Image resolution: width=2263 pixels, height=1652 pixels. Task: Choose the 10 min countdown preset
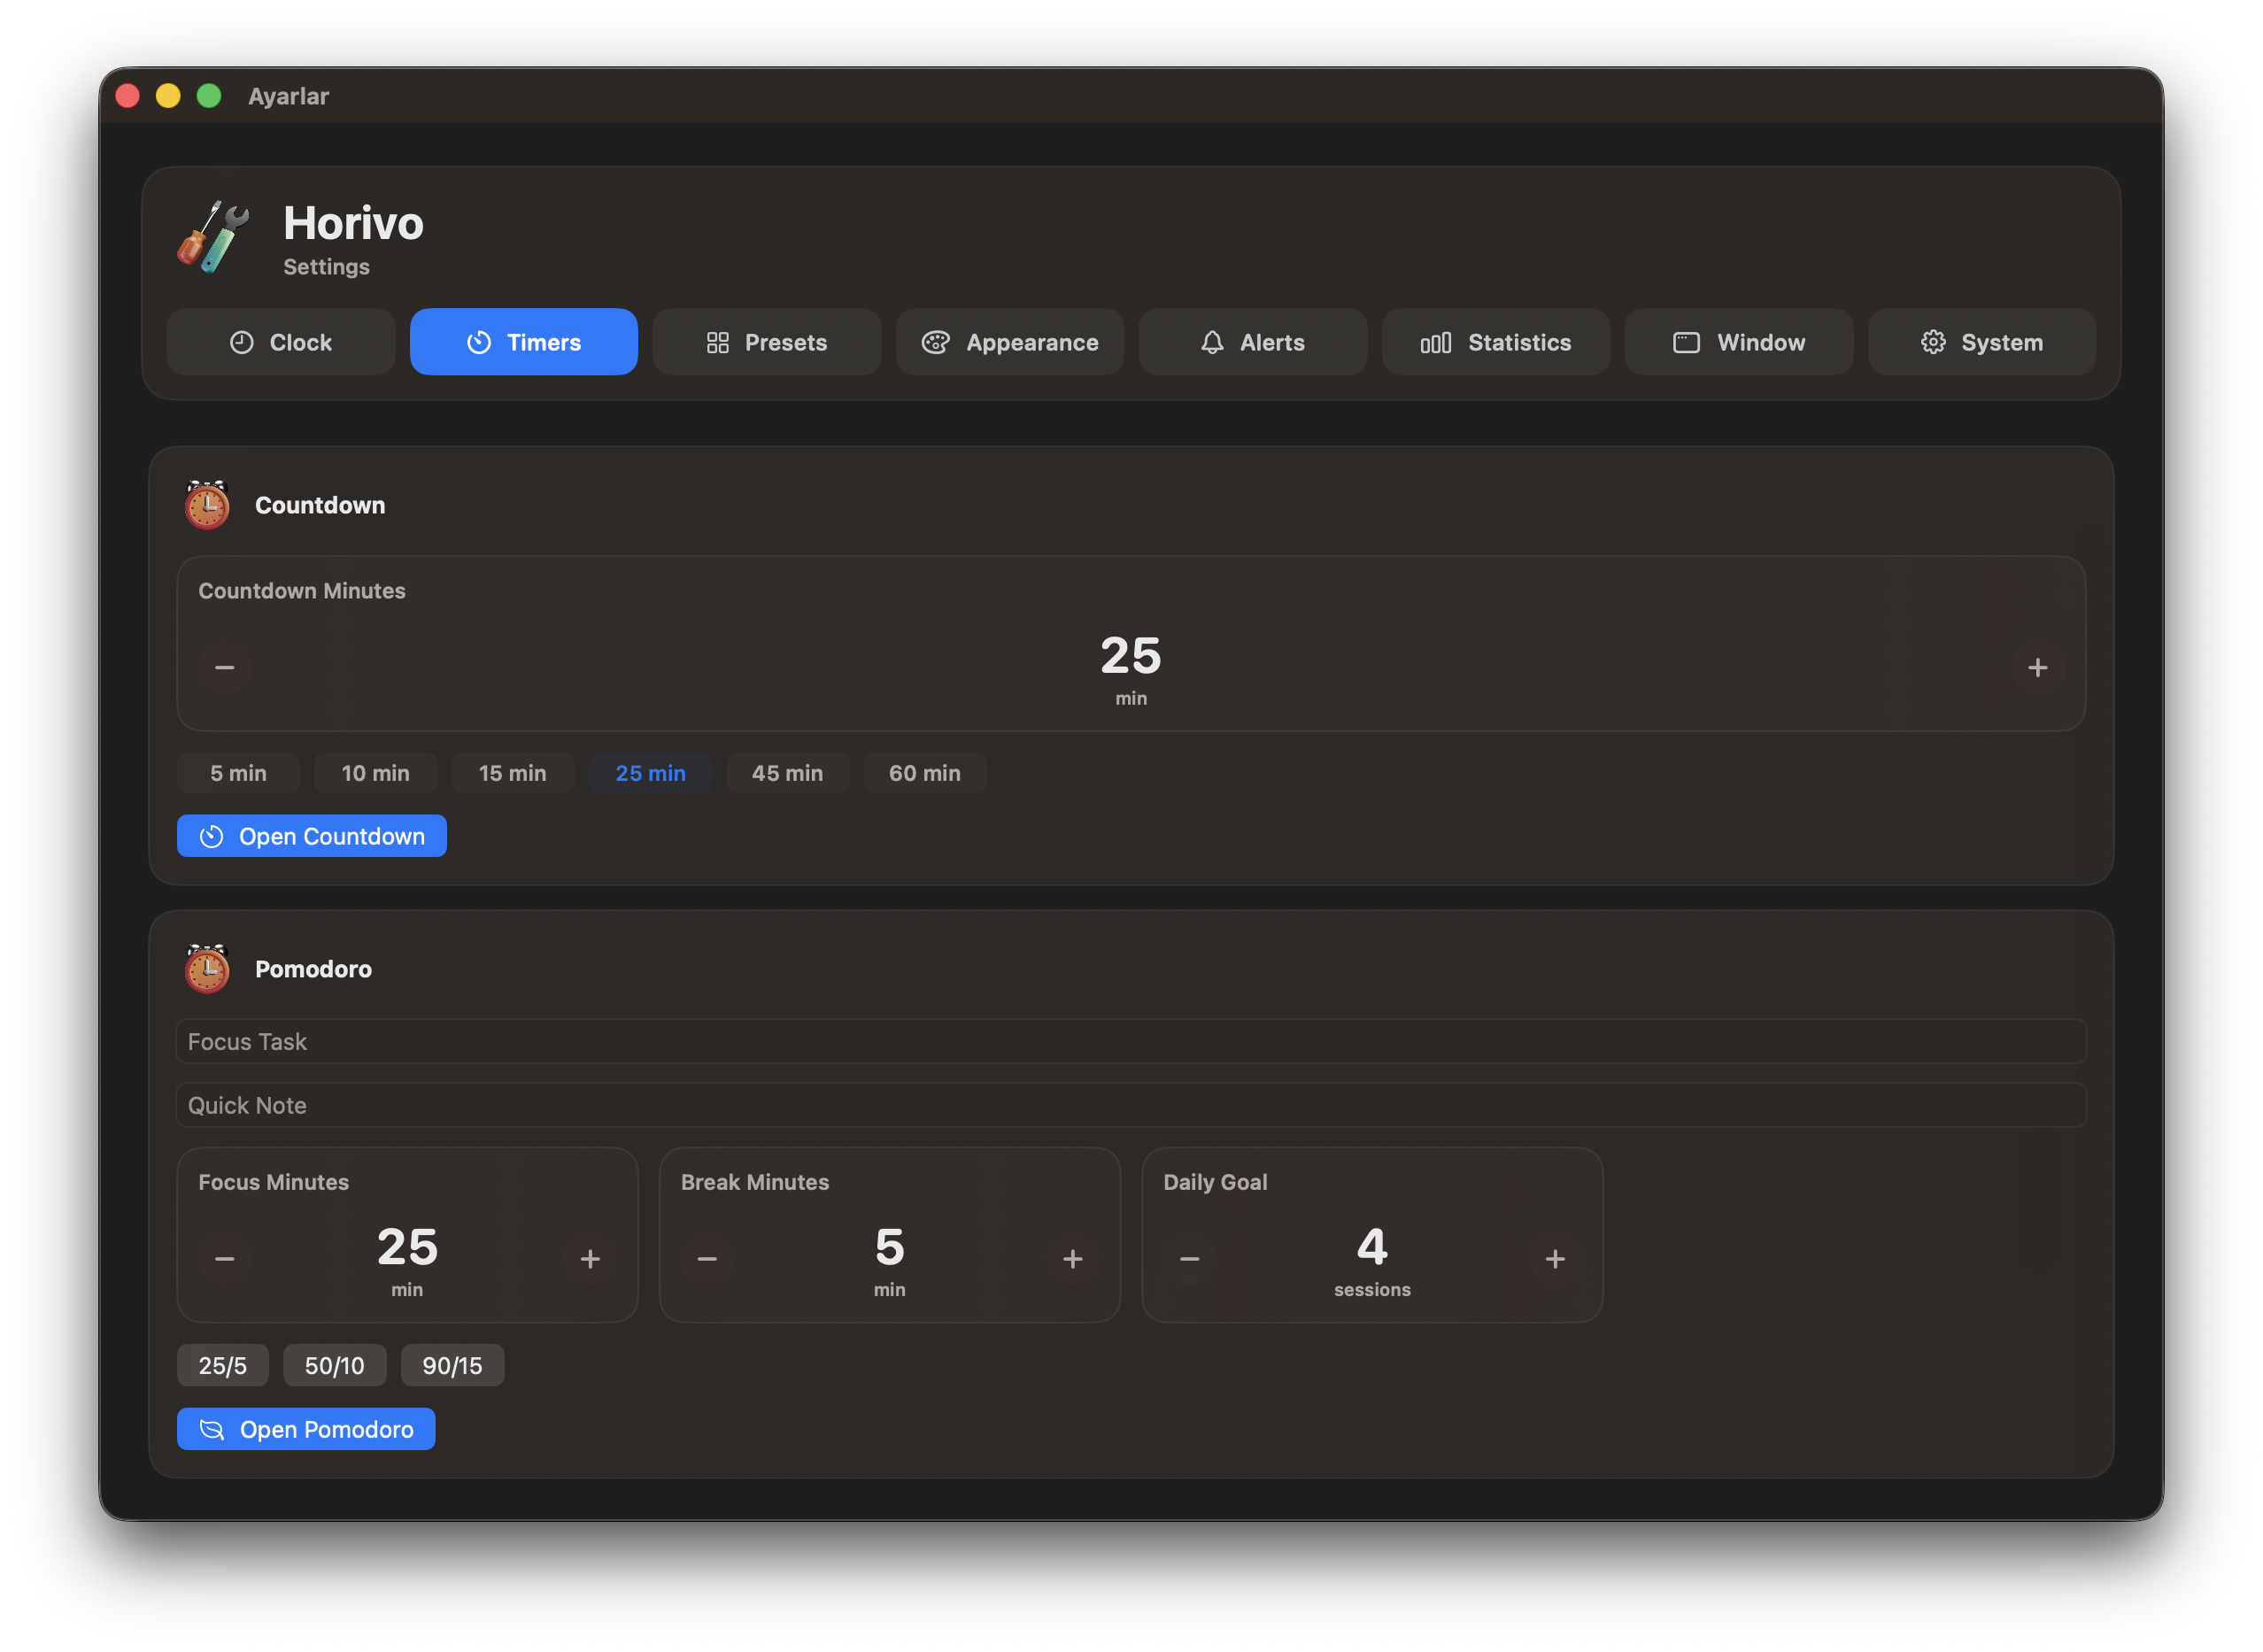(375, 773)
